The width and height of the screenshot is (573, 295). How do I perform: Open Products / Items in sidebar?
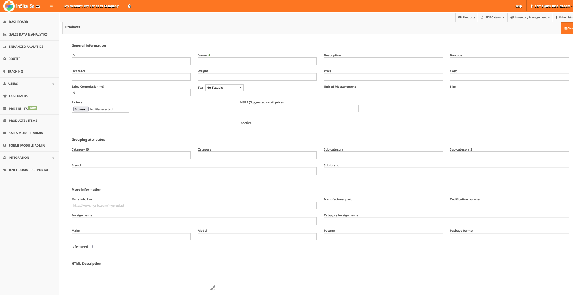(23, 121)
